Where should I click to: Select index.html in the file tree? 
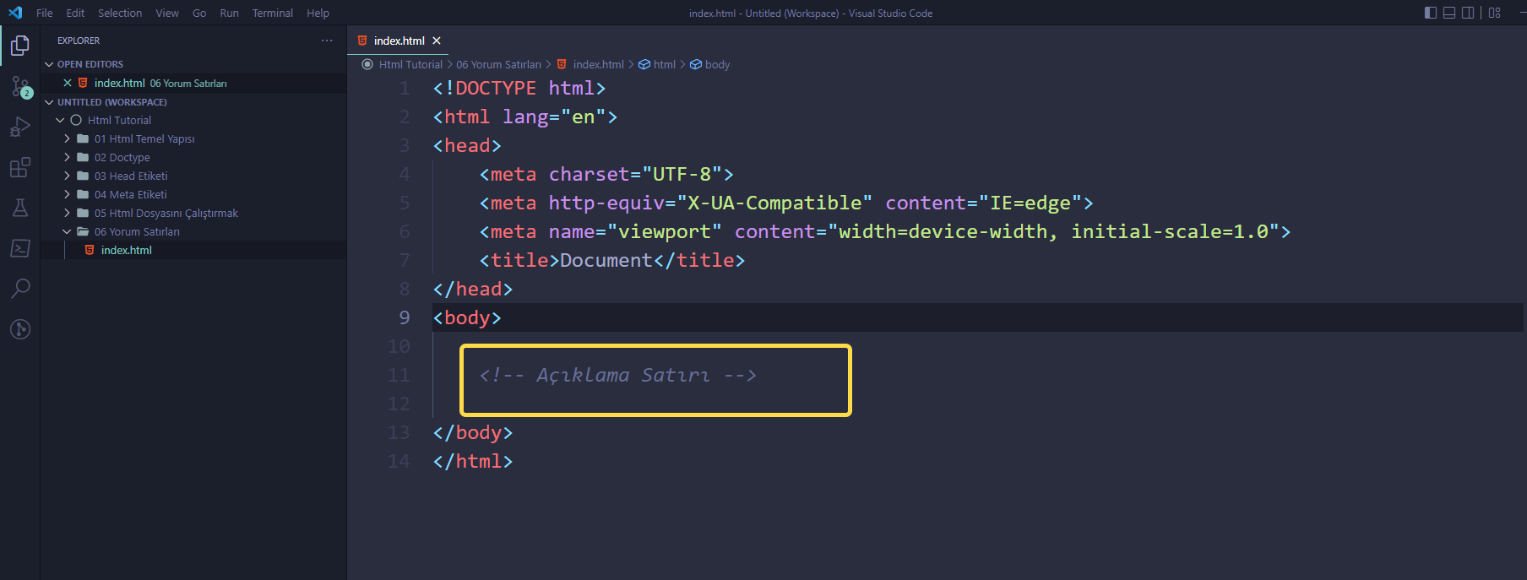tap(127, 251)
